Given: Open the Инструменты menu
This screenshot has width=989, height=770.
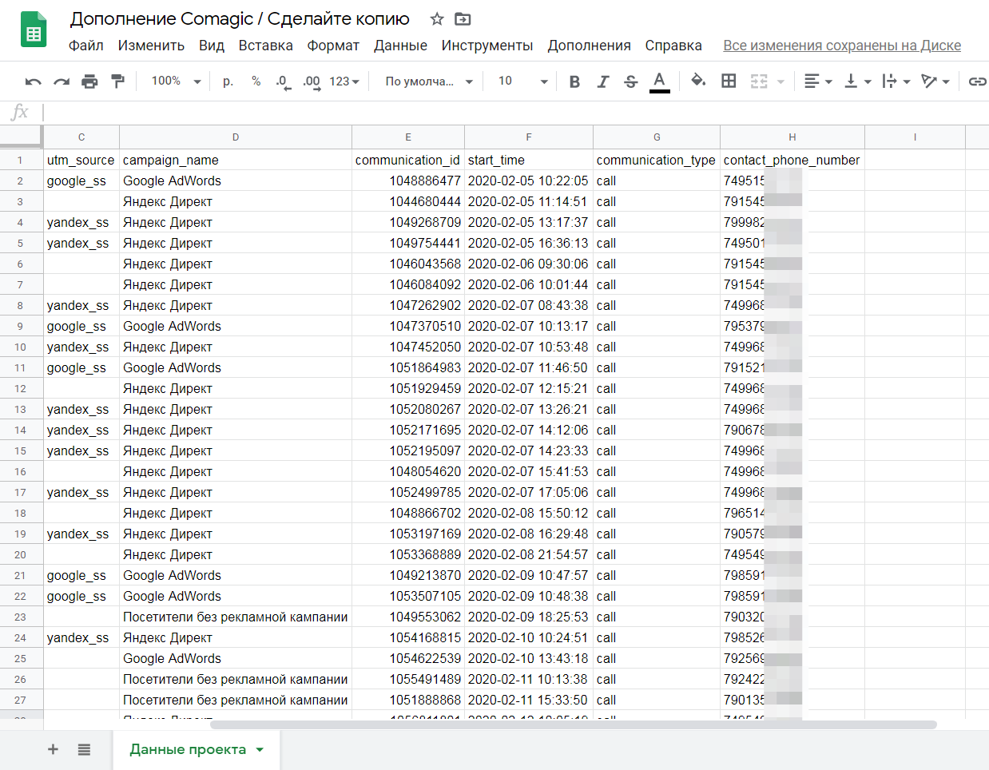Looking at the screenshot, I should [x=487, y=46].
